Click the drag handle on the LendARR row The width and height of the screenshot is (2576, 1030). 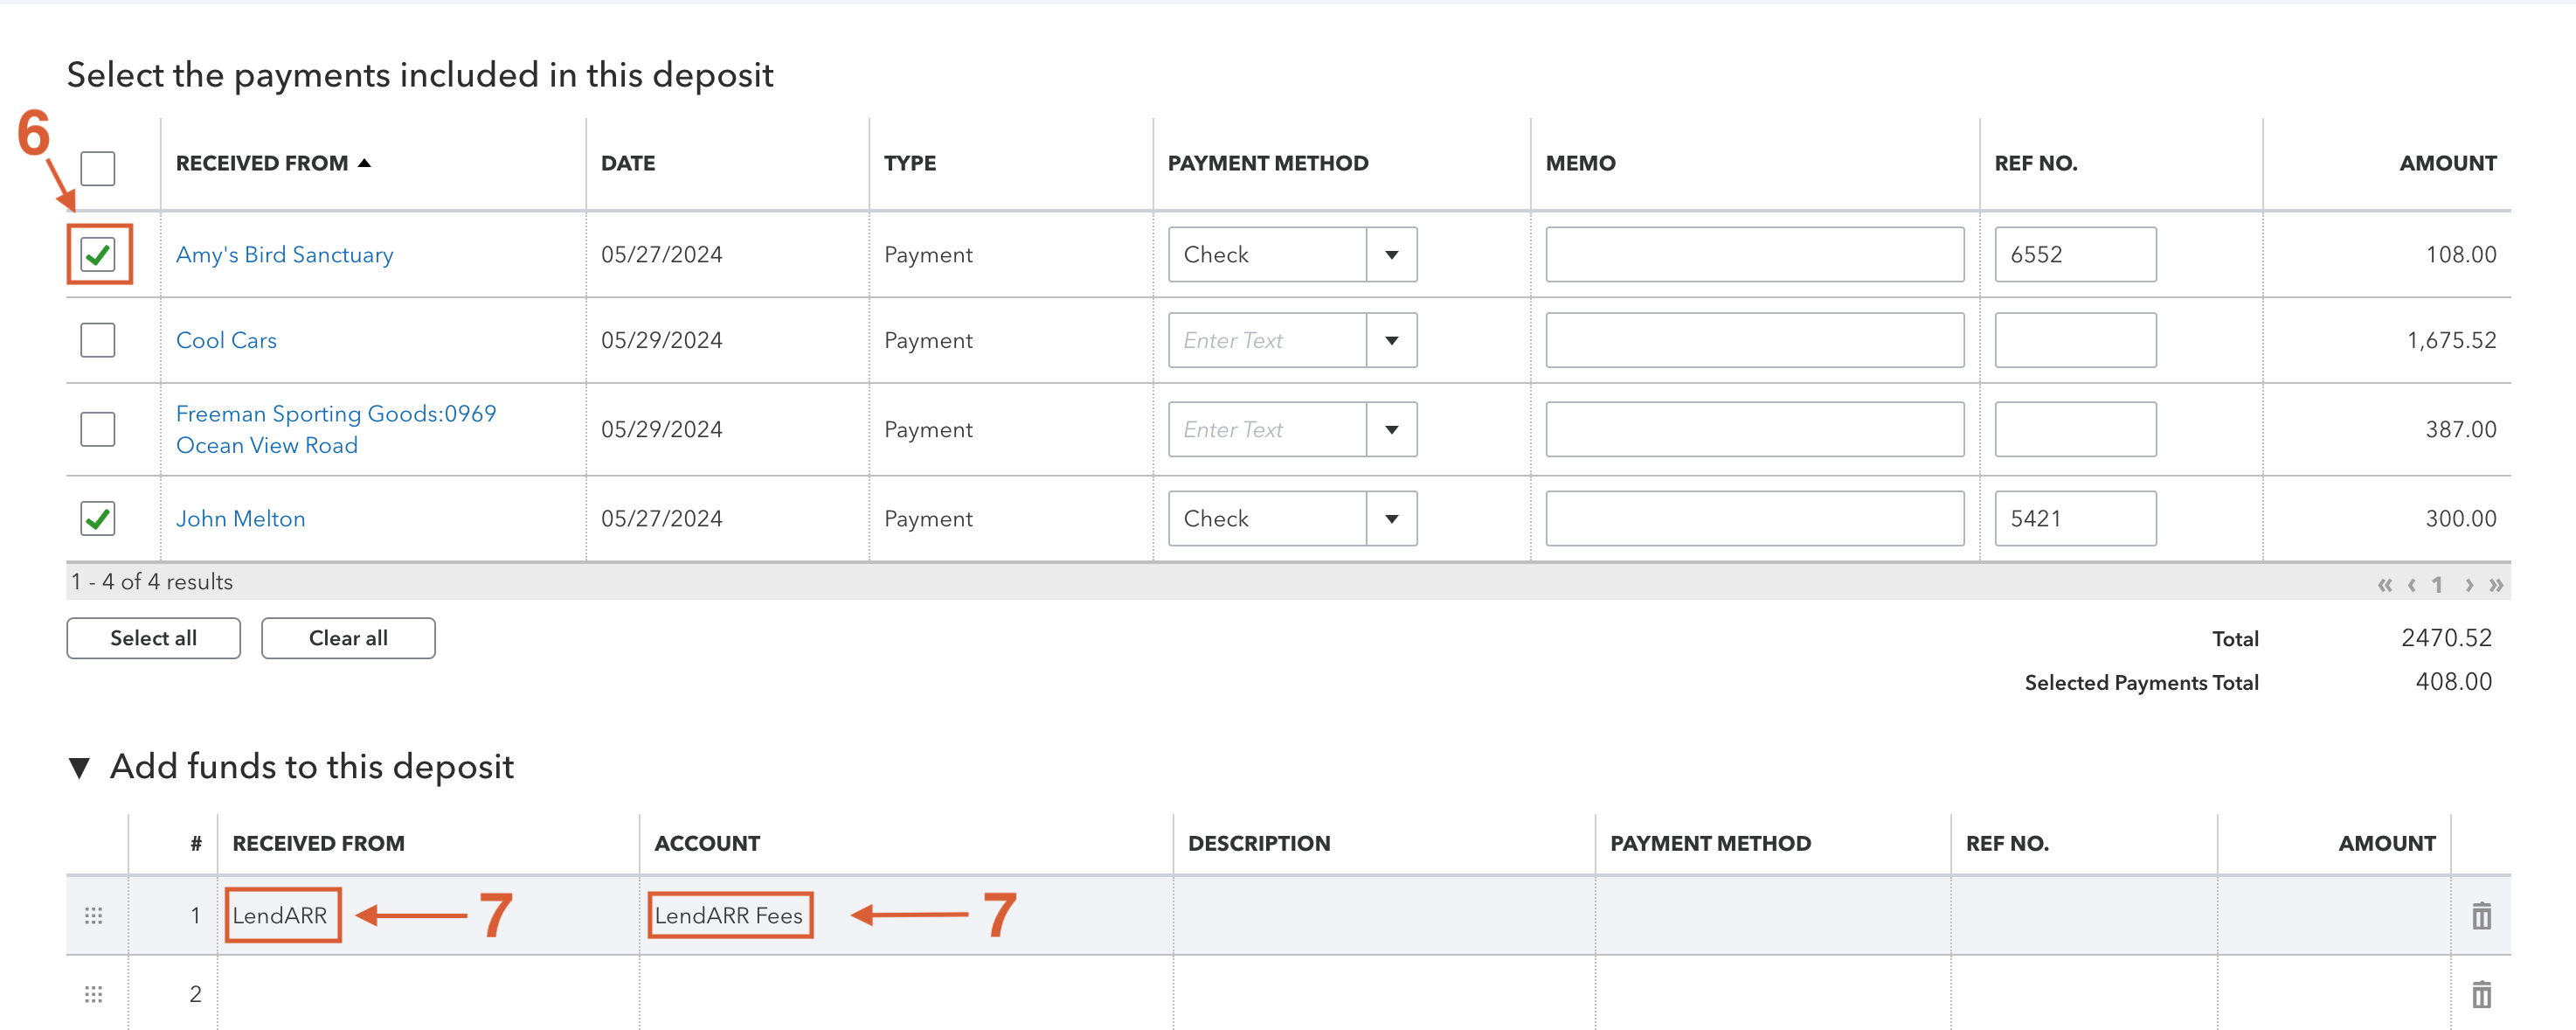coord(94,914)
